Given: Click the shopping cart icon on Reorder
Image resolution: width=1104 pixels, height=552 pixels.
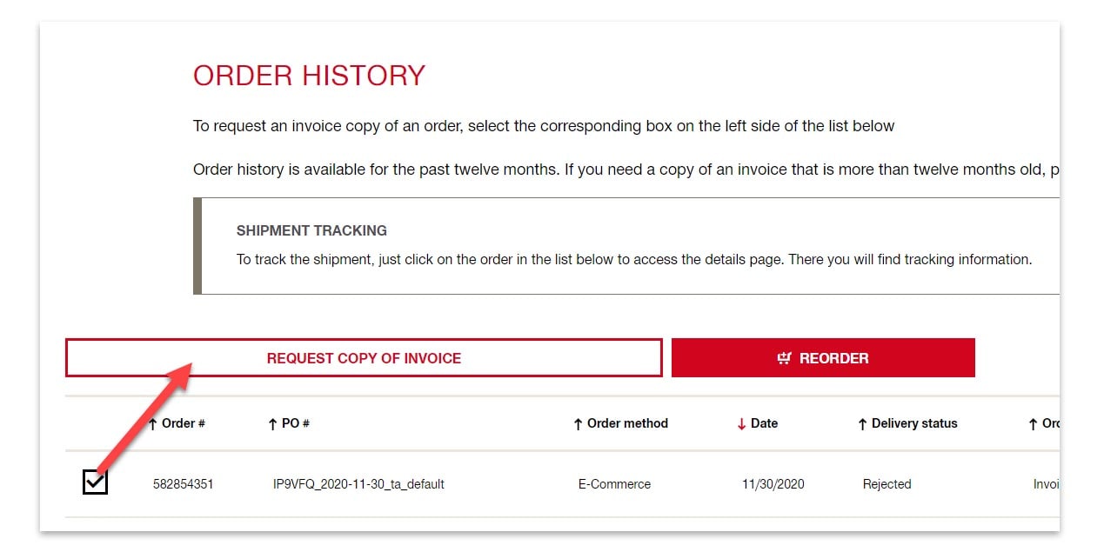Looking at the screenshot, I should pos(785,358).
